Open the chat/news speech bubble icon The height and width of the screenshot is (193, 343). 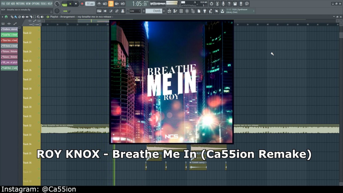(x=247, y=4)
